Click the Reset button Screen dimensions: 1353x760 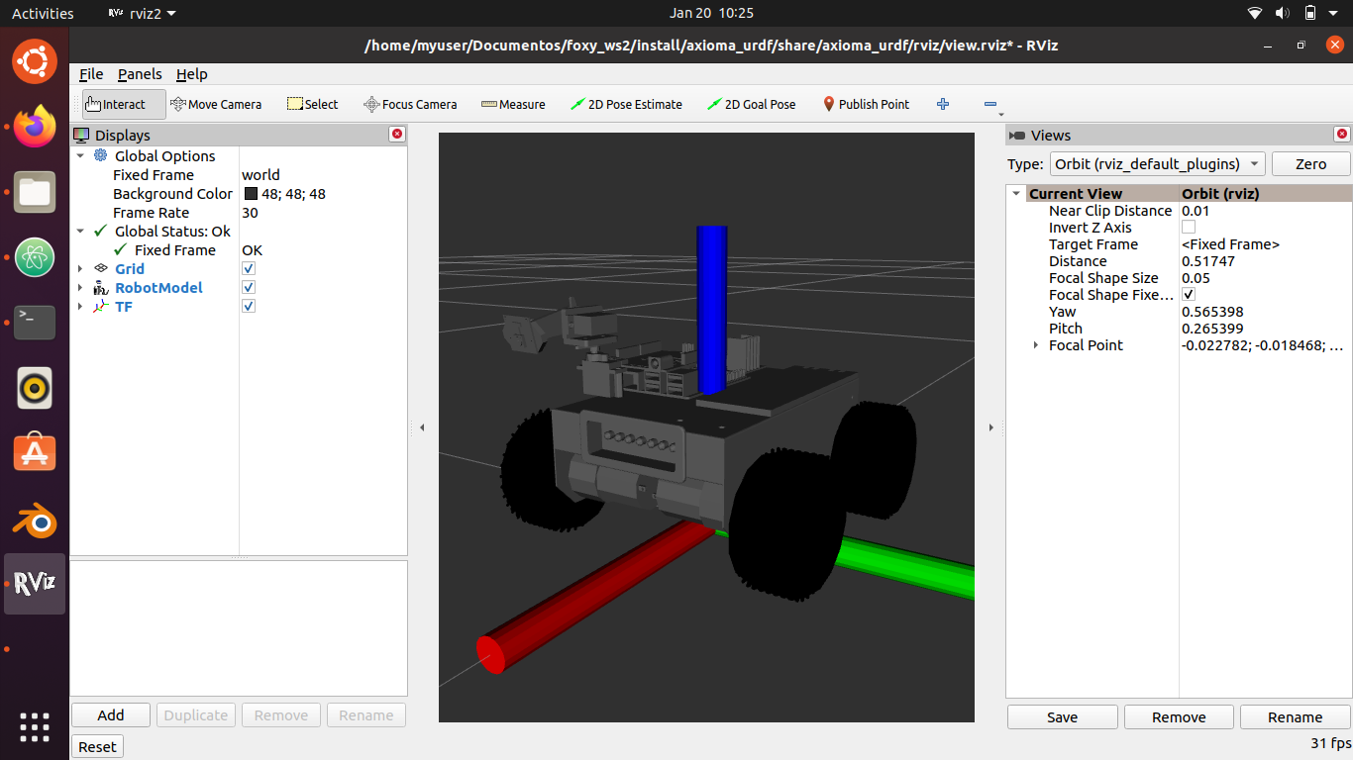(x=97, y=747)
